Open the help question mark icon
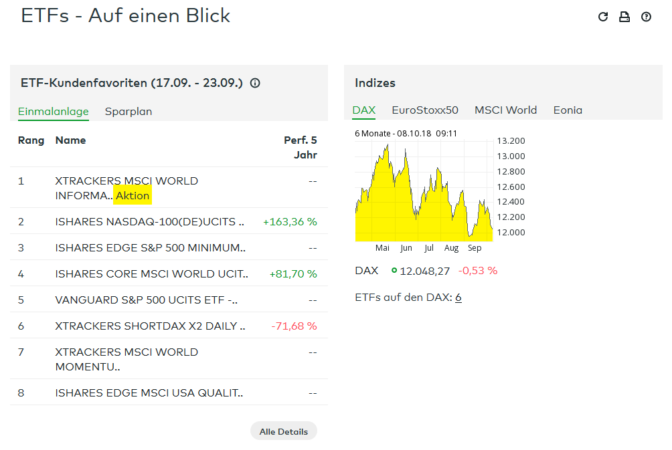 click(646, 17)
